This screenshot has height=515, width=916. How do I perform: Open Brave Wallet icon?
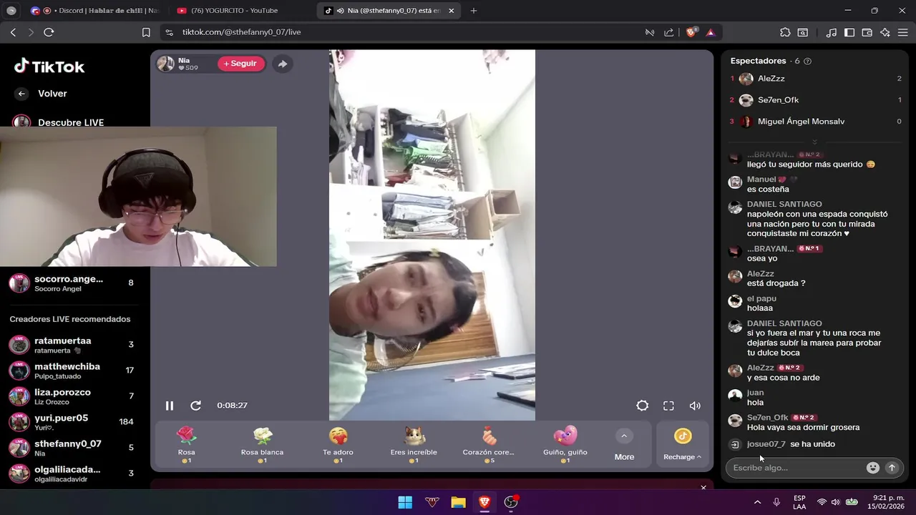867,32
